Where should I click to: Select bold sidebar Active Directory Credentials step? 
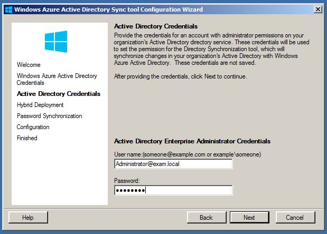pos(59,94)
